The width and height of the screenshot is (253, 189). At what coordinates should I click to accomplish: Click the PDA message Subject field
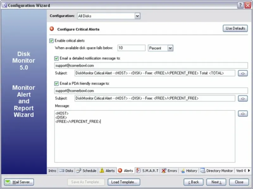pyautogui.click(x=155, y=98)
